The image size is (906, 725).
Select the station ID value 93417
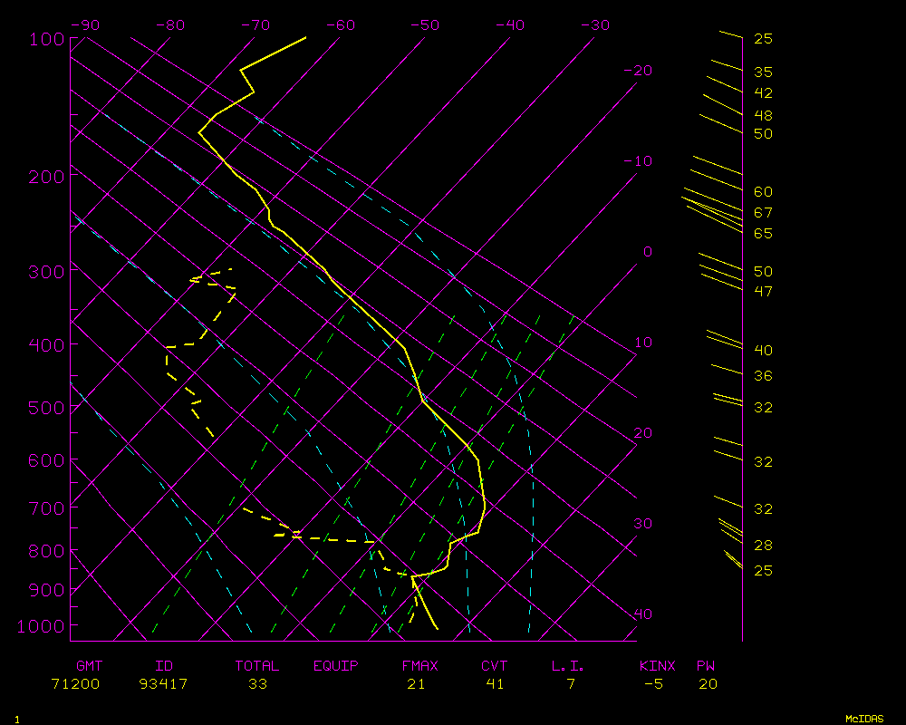point(163,684)
